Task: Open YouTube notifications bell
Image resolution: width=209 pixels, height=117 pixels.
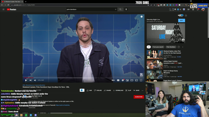Action: (198, 9)
